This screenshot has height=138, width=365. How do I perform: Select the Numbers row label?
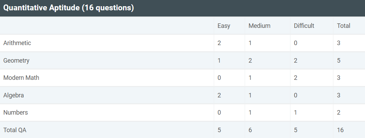pyautogui.click(x=15, y=113)
